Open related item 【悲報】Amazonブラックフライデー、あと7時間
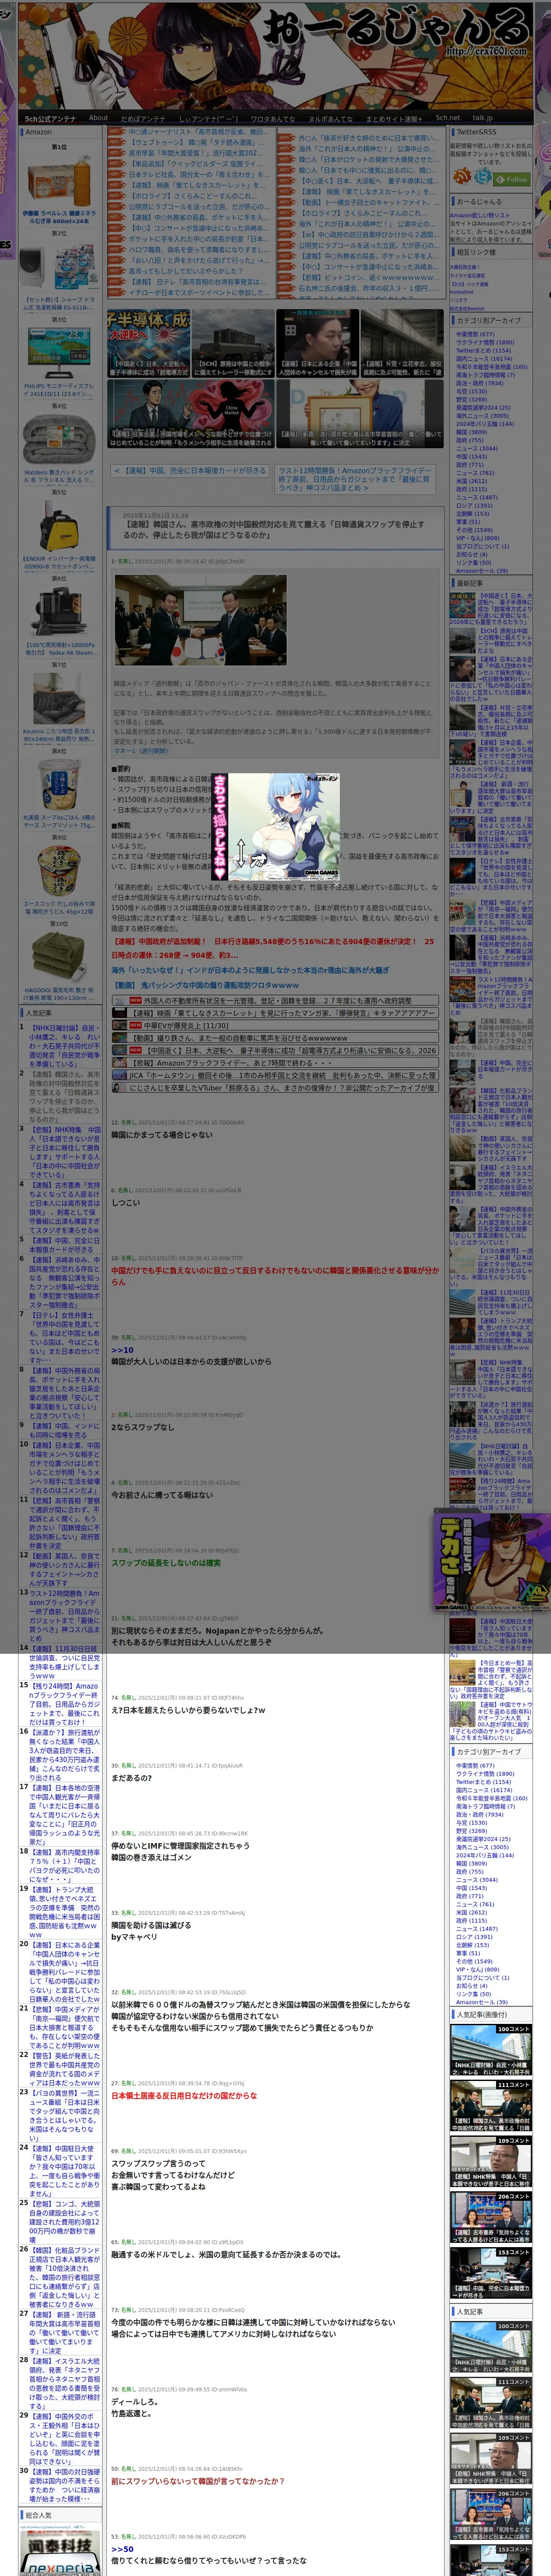 275,1063
